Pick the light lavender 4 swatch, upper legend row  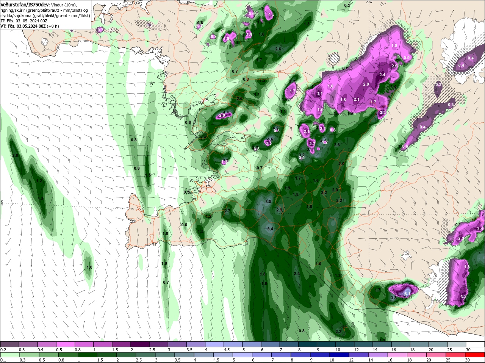pos(214,344)
